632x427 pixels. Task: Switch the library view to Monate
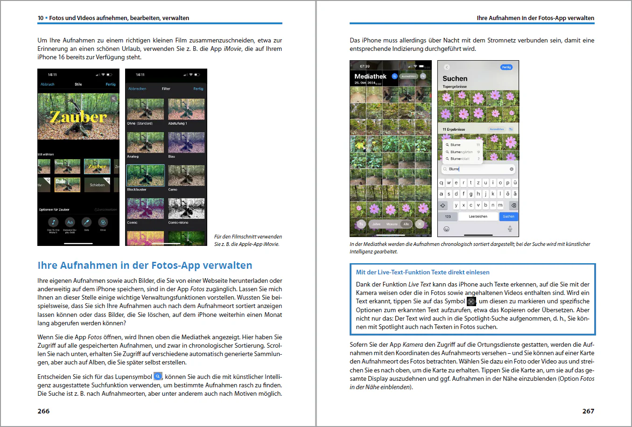point(392,224)
